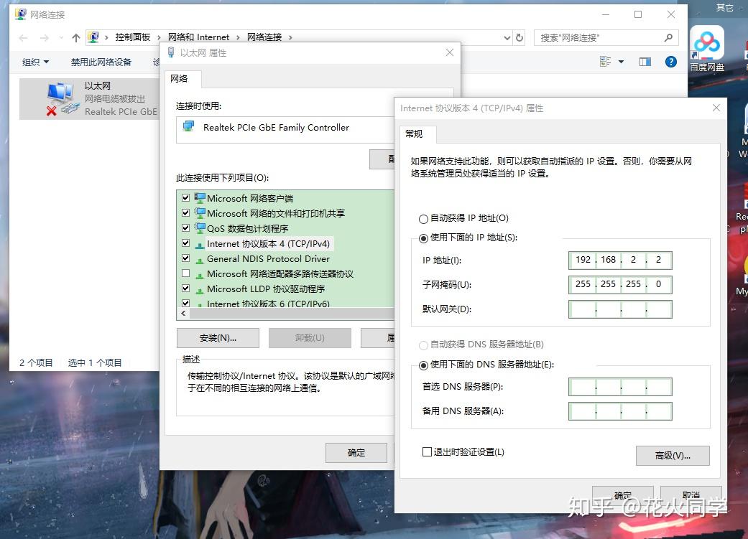Click the Help question mark icon
The height and width of the screenshot is (539, 748).
coord(670,62)
